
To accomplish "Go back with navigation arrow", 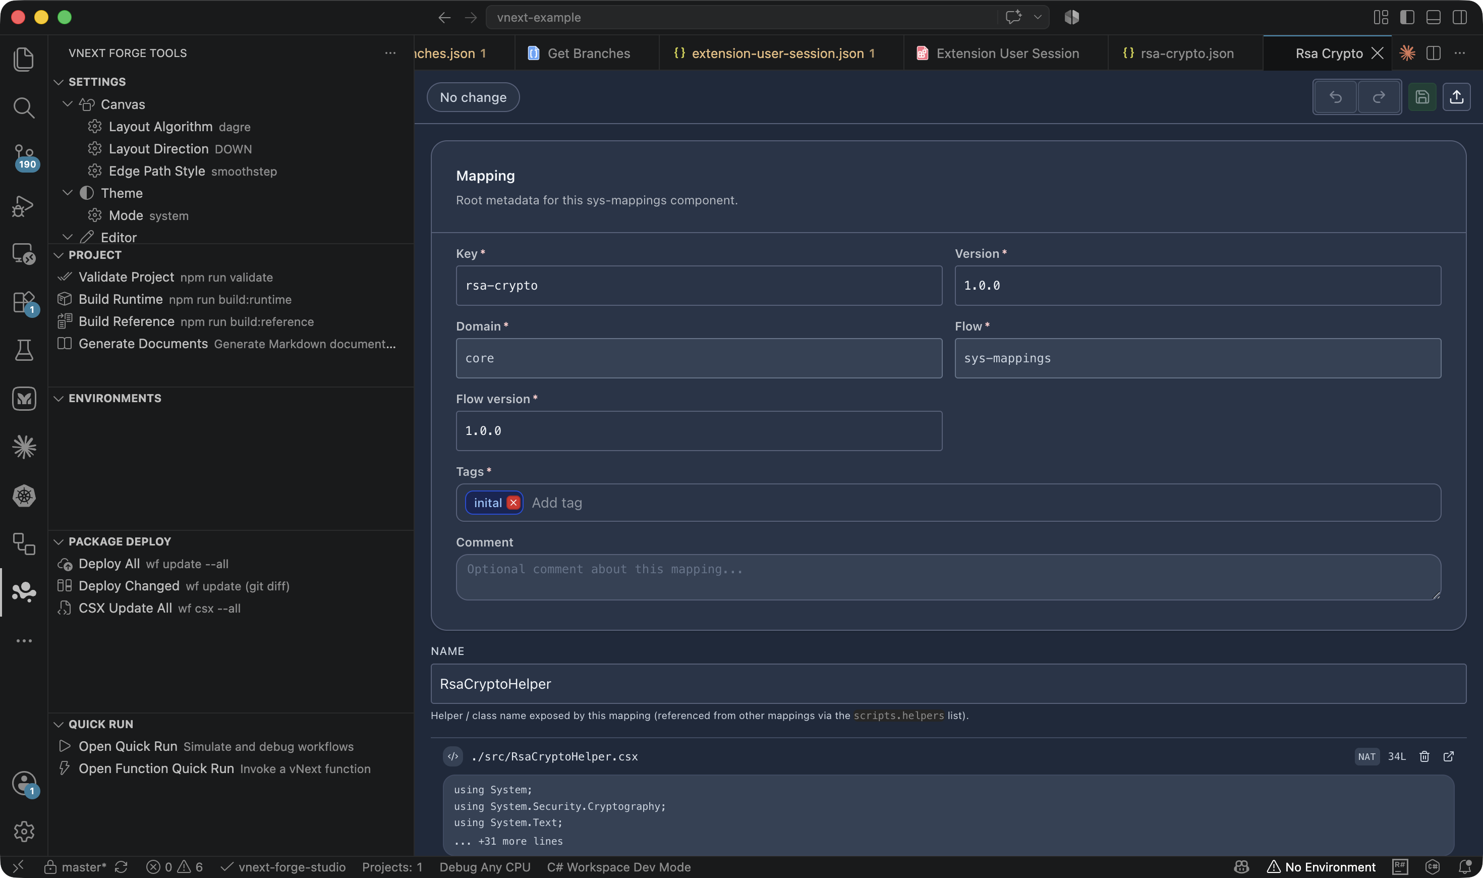I will [444, 17].
